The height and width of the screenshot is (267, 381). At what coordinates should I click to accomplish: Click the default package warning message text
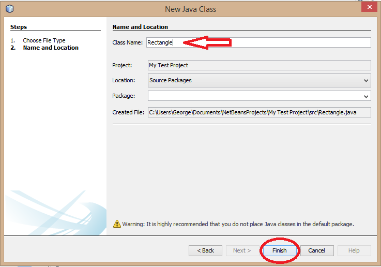pos(238,224)
